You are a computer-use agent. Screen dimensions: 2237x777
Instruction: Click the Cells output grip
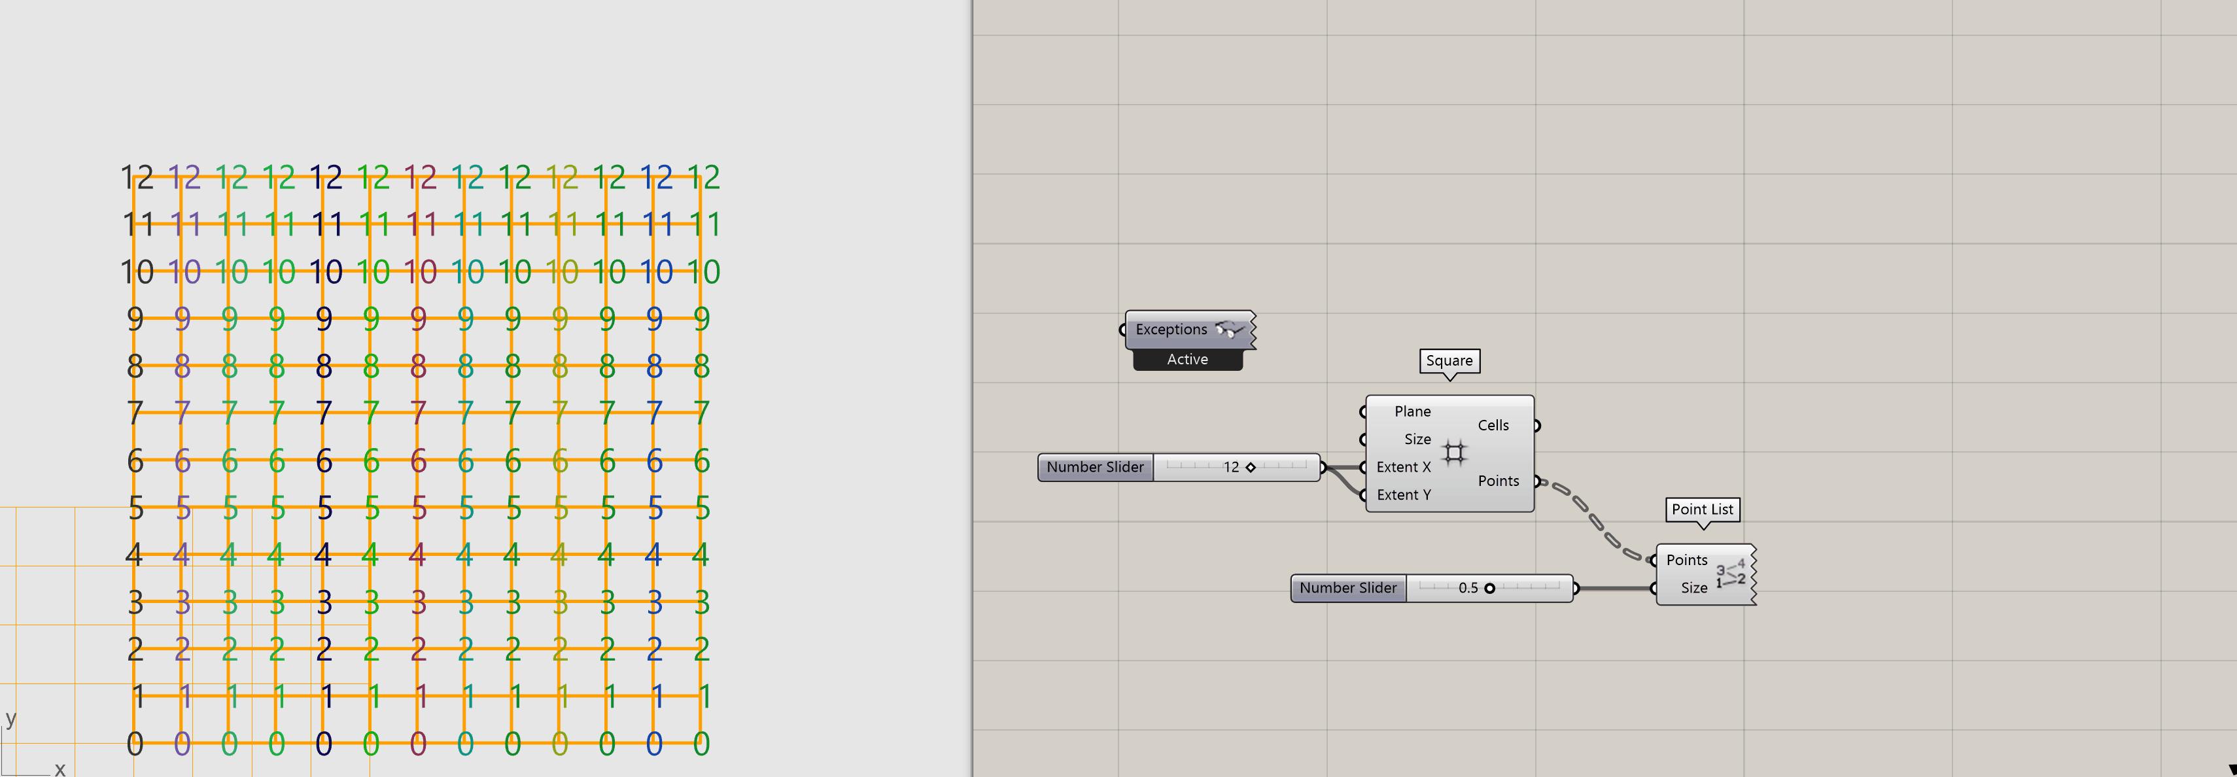pos(1537,425)
